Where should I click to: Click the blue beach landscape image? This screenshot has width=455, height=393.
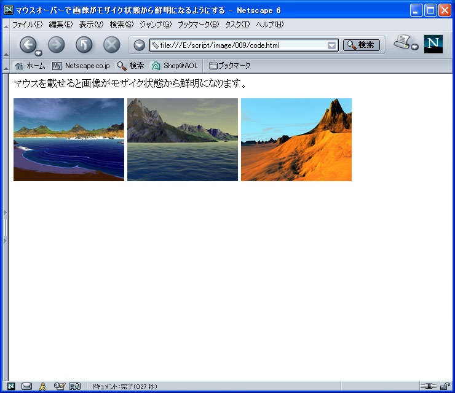(69, 139)
